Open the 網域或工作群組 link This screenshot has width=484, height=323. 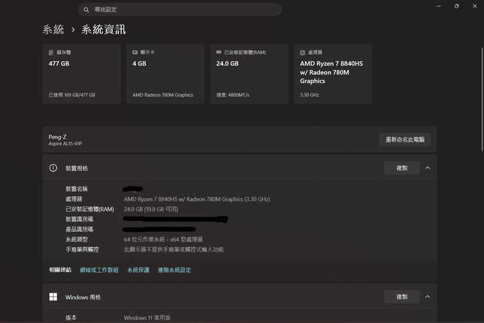click(x=99, y=270)
